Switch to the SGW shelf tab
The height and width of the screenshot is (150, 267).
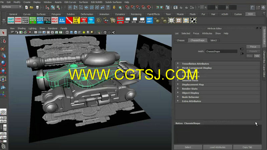click(250, 14)
